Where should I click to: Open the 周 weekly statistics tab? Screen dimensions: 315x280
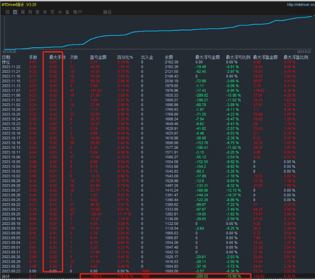[x=23, y=12]
